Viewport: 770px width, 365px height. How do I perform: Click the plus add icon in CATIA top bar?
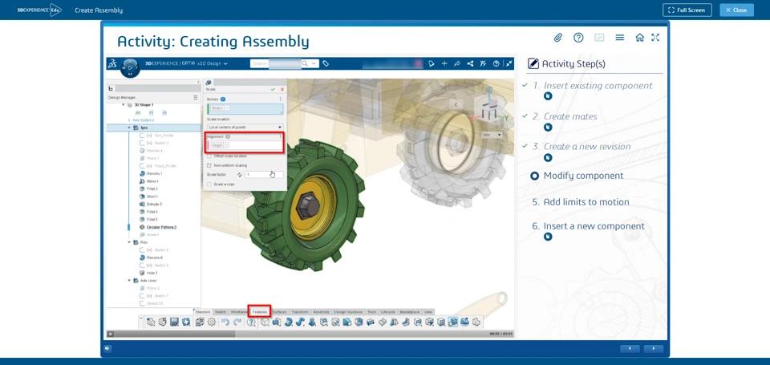point(444,63)
